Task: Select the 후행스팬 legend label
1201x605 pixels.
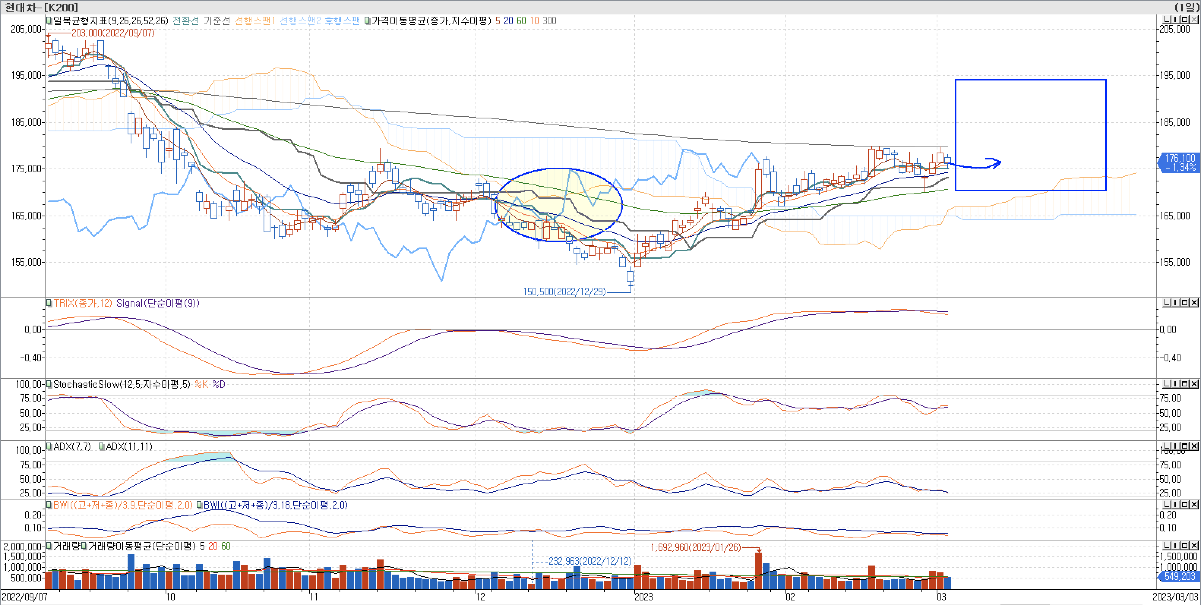Action: pyautogui.click(x=342, y=20)
